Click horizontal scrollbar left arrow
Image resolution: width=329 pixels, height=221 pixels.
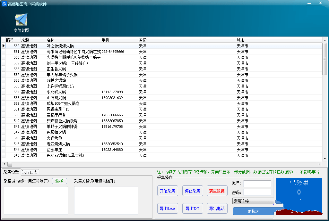click(4, 164)
